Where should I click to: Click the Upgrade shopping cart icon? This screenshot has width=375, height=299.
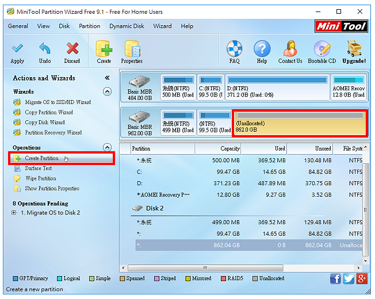(354, 48)
